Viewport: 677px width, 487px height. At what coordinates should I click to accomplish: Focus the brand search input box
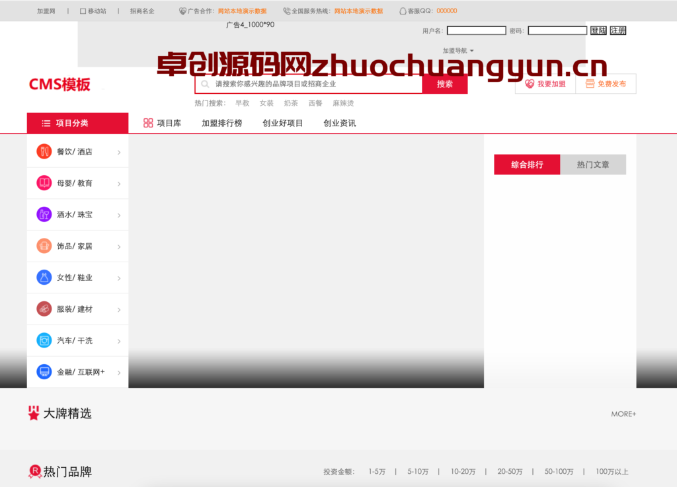pos(308,84)
